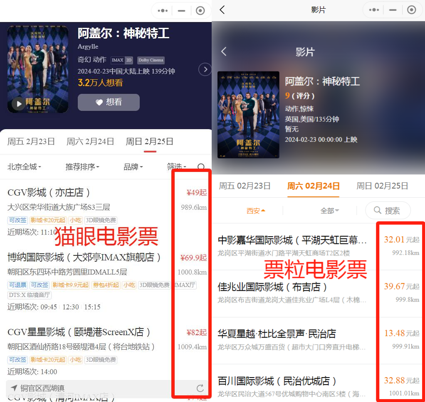Screen dimensions: 425x402
Task: Switch to 周日 02月25日 tab in Piaoli
Action: (382, 186)
